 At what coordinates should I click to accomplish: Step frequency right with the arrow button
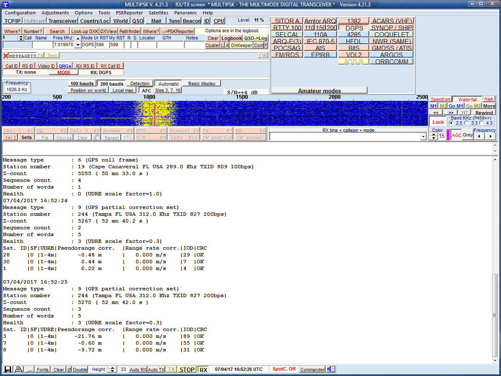490,136
